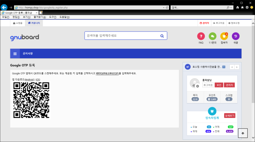
Task: Click the magnifier icon in site search
Action: (162, 36)
